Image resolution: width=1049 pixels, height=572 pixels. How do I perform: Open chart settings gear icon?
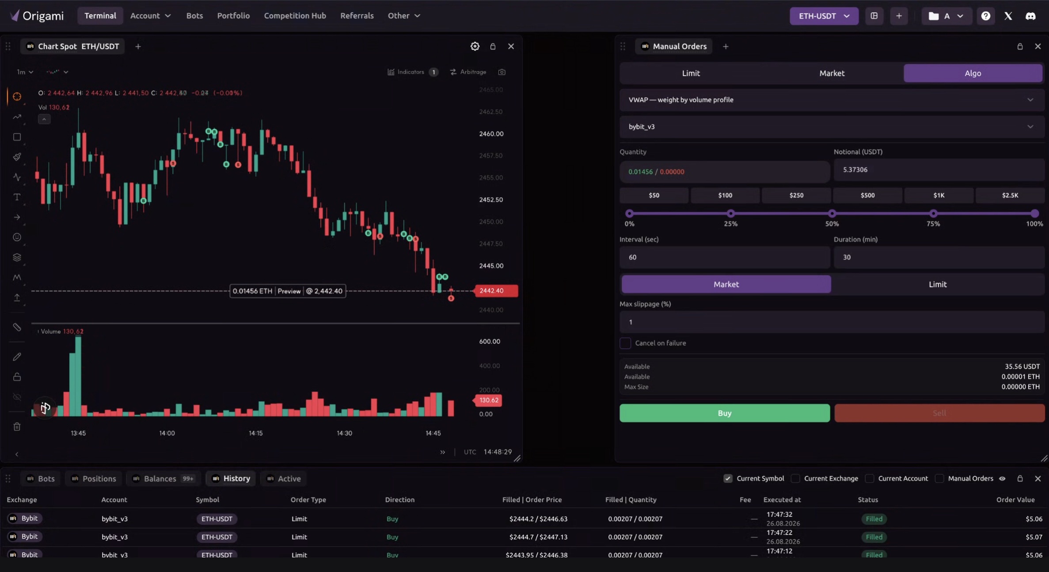click(x=475, y=46)
